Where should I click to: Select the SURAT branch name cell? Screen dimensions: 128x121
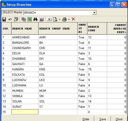click(x=25, y=107)
